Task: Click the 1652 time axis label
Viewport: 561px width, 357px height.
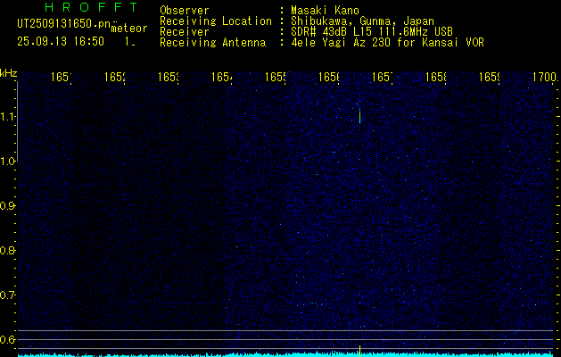Action: pos(115,78)
